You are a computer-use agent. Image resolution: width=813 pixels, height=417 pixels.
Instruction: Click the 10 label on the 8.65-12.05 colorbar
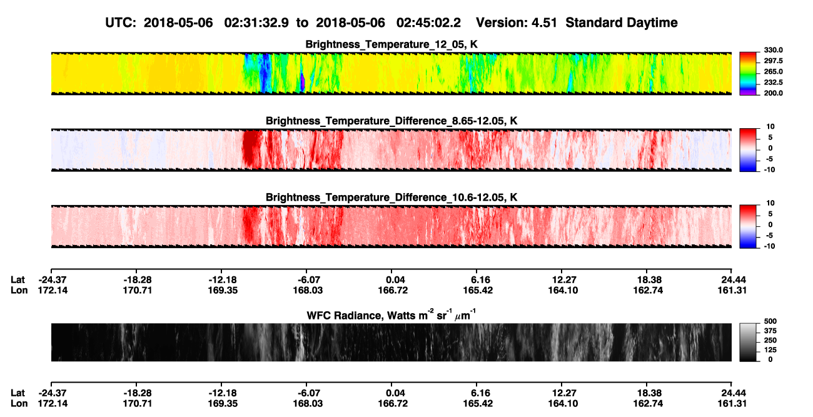click(x=770, y=127)
